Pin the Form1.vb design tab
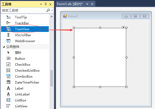155x109 pixels. (x=87, y=4)
